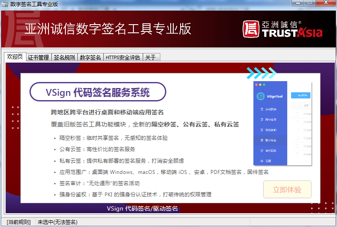Click the [当前规则] status bar label
337x227 pixels.
click(x=19, y=222)
